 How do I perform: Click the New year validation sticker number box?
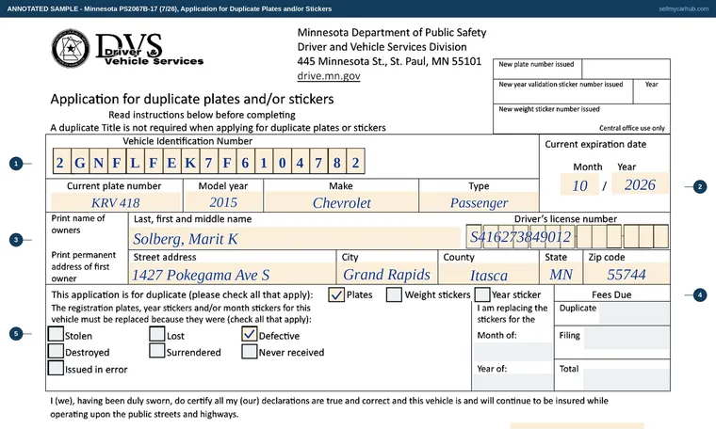click(x=563, y=91)
